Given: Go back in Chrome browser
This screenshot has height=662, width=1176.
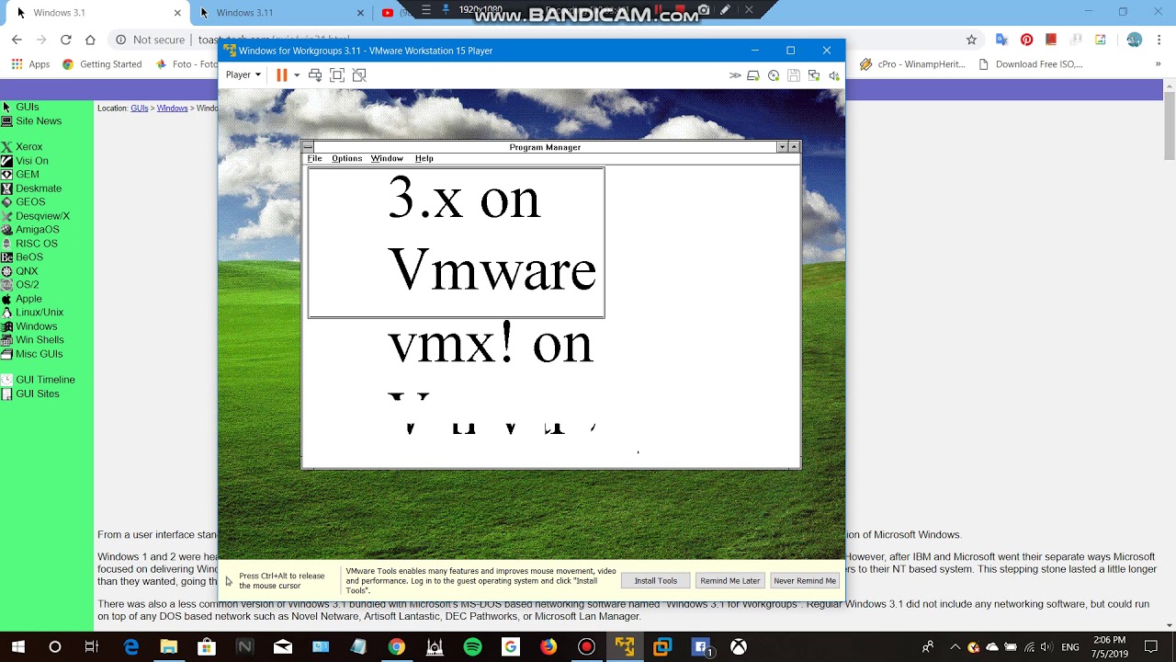Looking at the screenshot, I should click(17, 40).
